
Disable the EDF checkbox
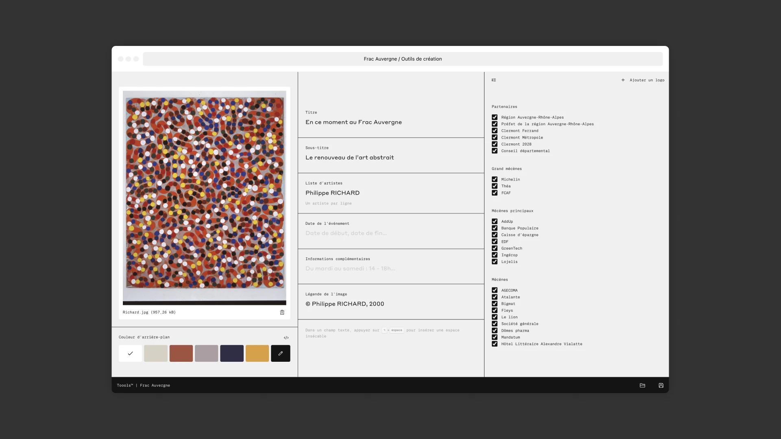(x=495, y=241)
